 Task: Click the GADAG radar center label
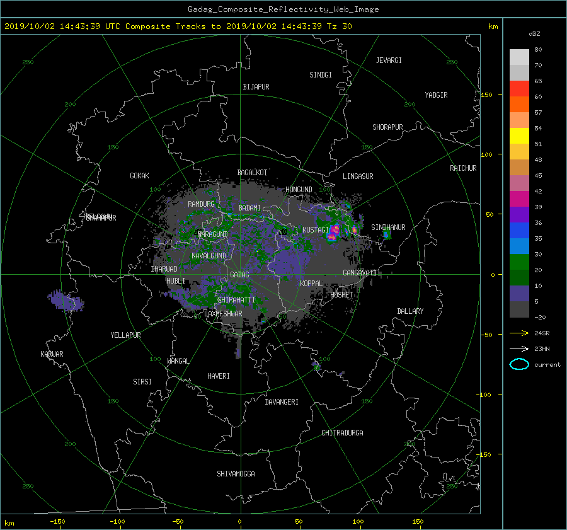240,275
